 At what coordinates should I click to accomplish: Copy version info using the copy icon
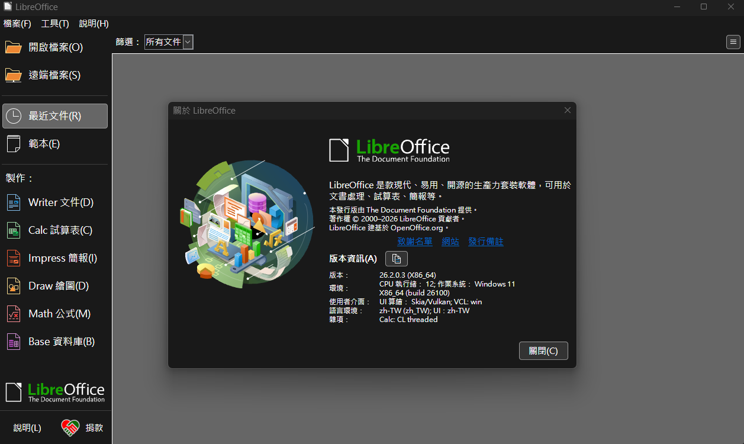click(x=396, y=258)
